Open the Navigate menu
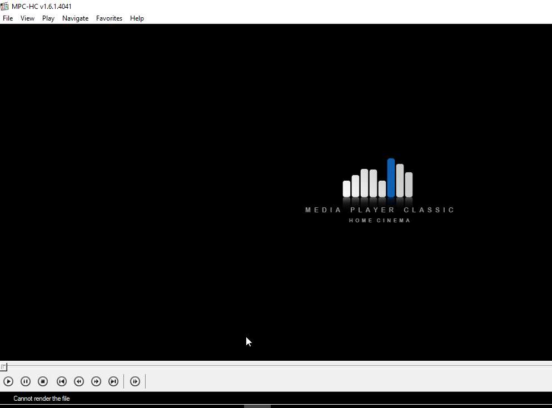552x408 pixels. pyautogui.click(x=76, y=18)
